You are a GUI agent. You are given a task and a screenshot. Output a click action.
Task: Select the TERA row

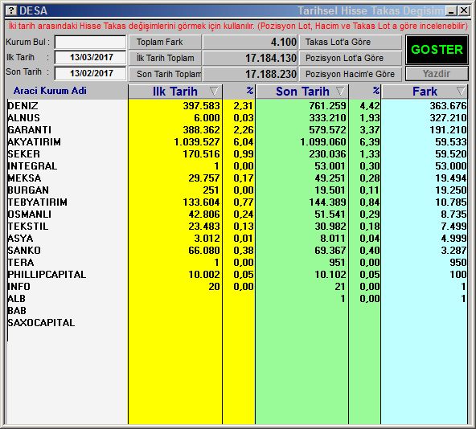237,263
